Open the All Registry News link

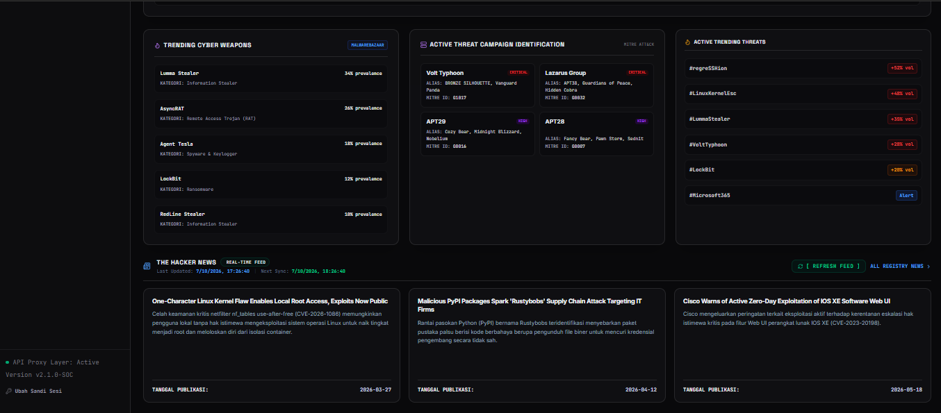(x=900, y=266)
